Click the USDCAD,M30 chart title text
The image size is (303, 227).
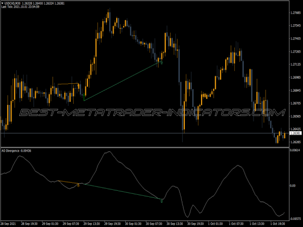point(12,4)
